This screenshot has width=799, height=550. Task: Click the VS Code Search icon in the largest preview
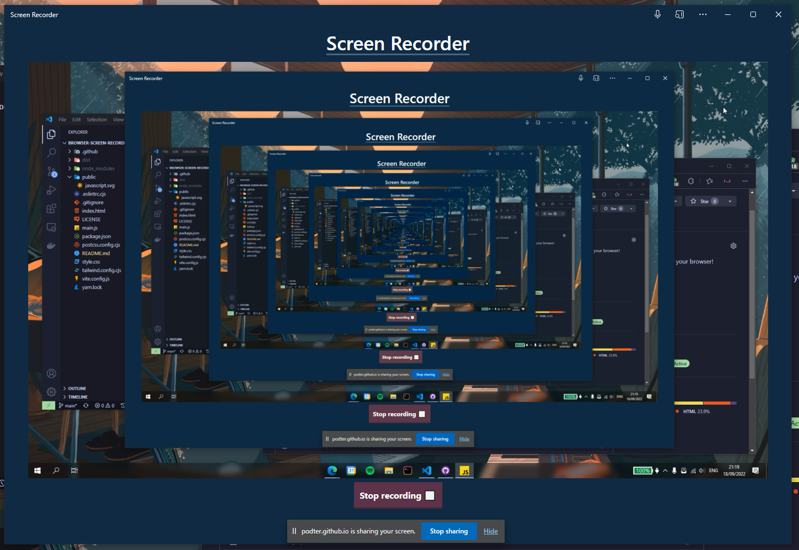click(x=51, y=153)
